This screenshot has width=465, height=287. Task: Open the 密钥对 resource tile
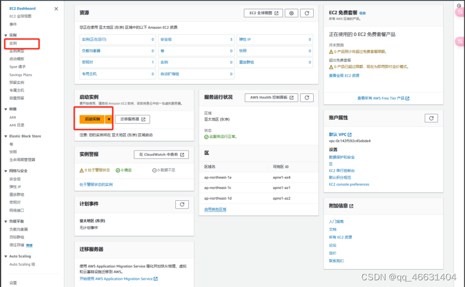point(118,63)
